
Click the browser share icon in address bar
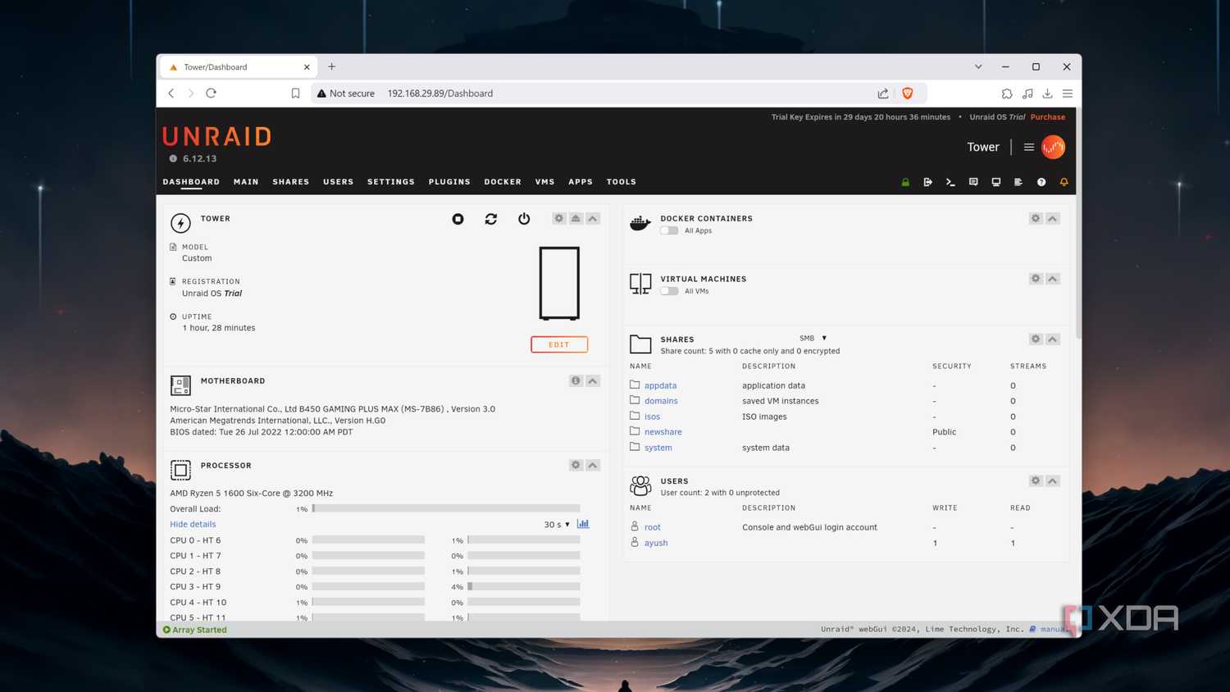(883, 93)
